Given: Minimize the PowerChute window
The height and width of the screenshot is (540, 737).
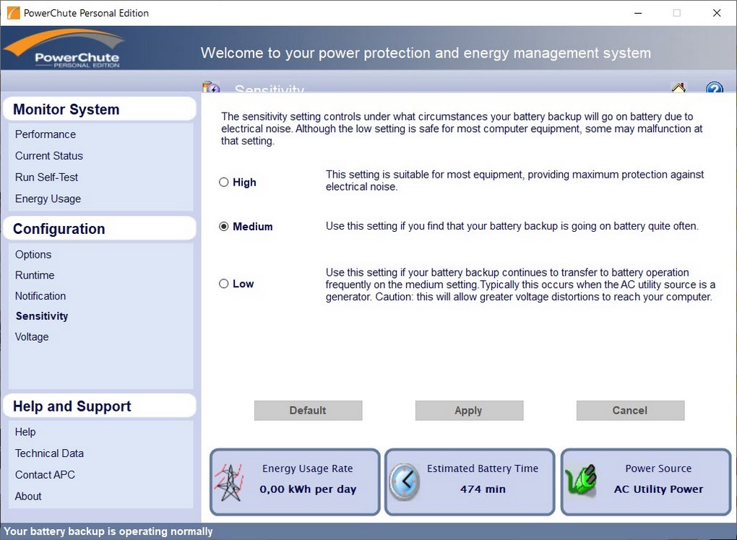Looking at the screenshot, I should [638, 13].
